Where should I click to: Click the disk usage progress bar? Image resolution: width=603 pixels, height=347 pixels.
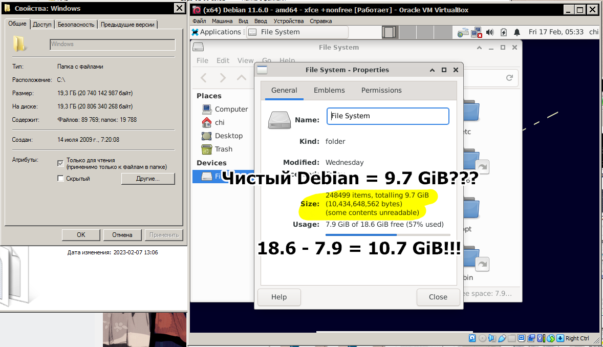387,235
